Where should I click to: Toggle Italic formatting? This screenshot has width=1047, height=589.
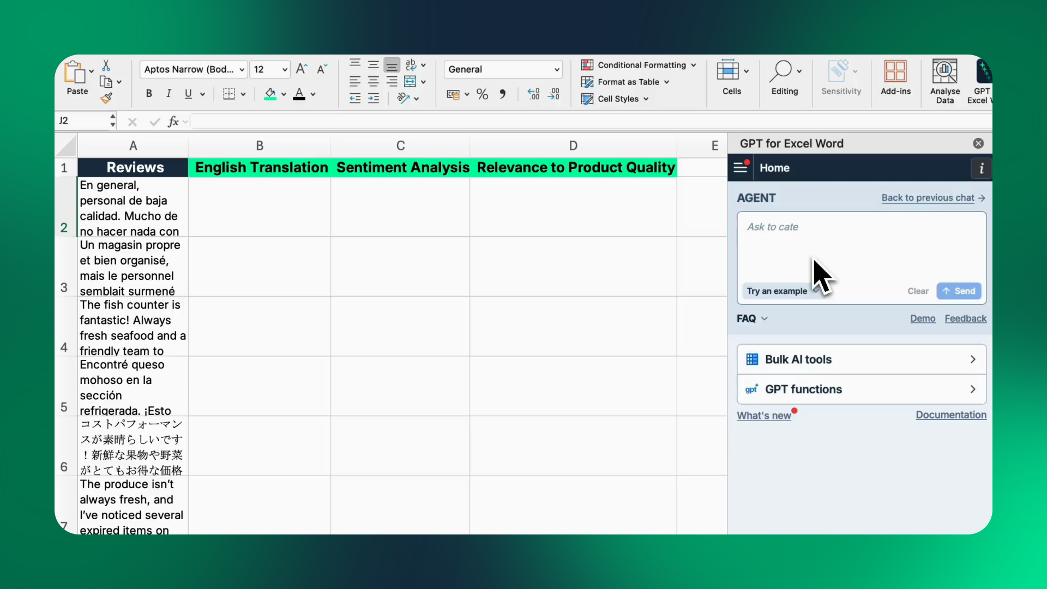tap(169, 94)
